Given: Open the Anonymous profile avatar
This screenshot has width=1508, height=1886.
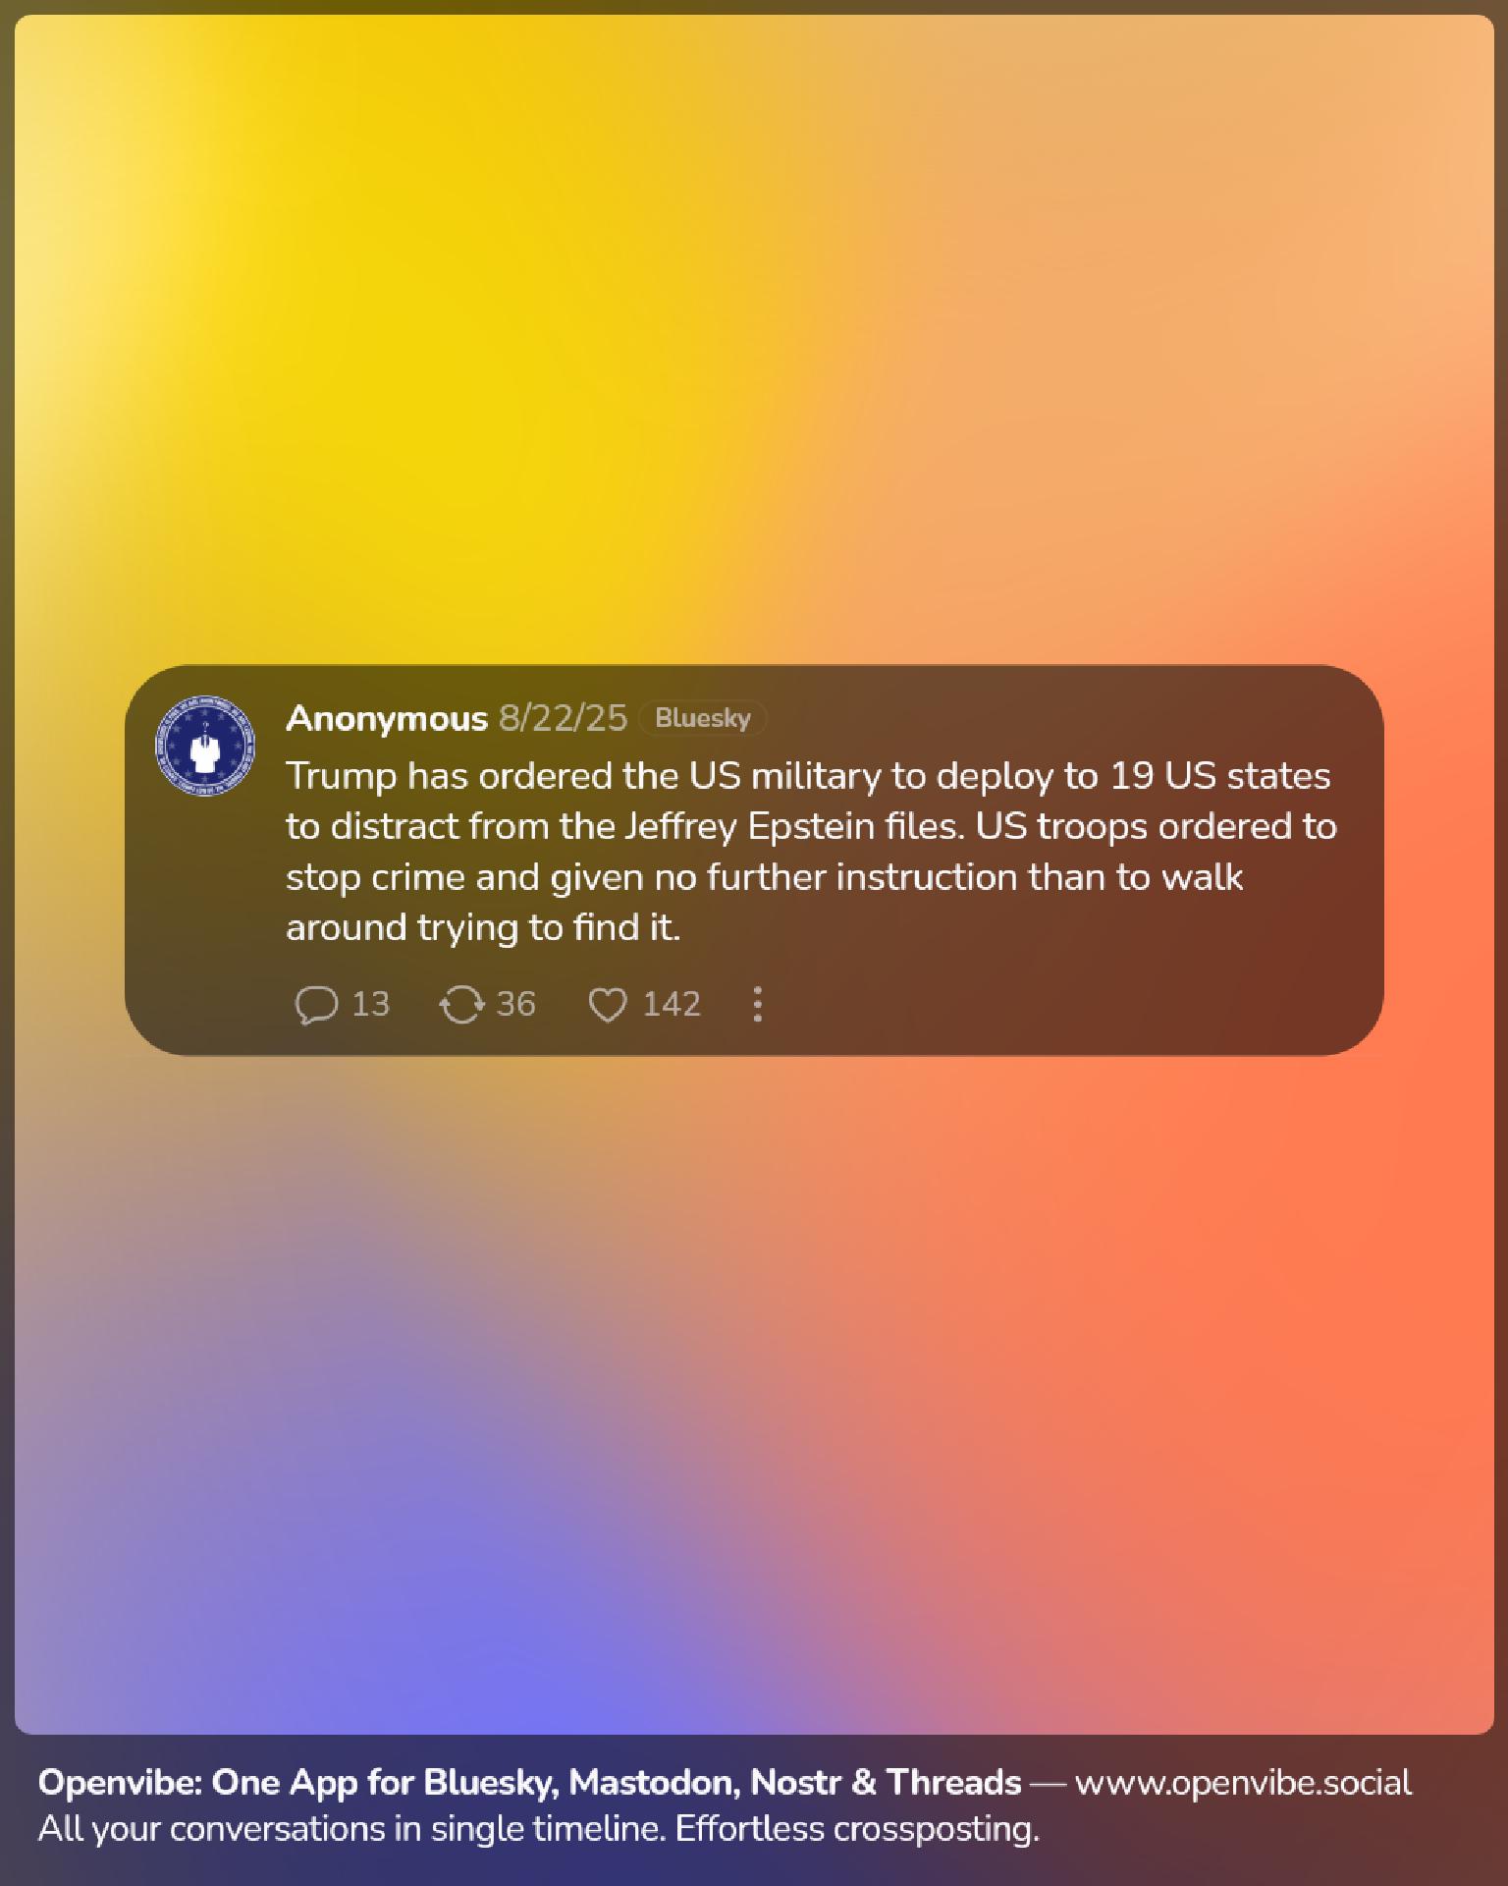Looking at the screenshot, I should 204,746.
